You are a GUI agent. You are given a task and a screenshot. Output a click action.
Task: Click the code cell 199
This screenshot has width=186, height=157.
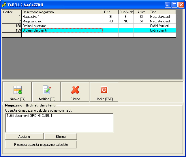point(12,30)
